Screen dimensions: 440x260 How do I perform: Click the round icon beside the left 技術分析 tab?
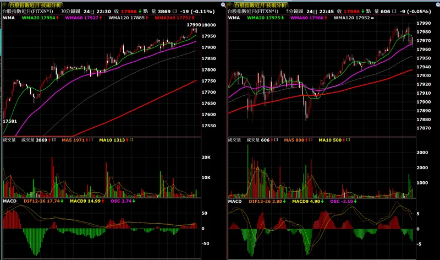point(5,5)
